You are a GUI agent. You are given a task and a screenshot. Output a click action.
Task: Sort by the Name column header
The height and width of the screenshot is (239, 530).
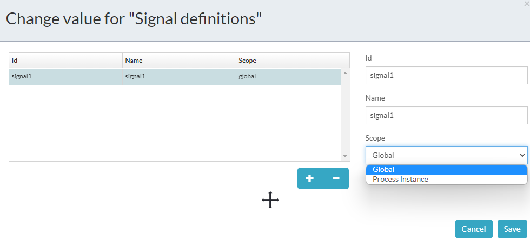(x=179, y=61)
